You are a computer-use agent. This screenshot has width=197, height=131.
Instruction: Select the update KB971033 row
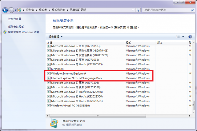119,60
